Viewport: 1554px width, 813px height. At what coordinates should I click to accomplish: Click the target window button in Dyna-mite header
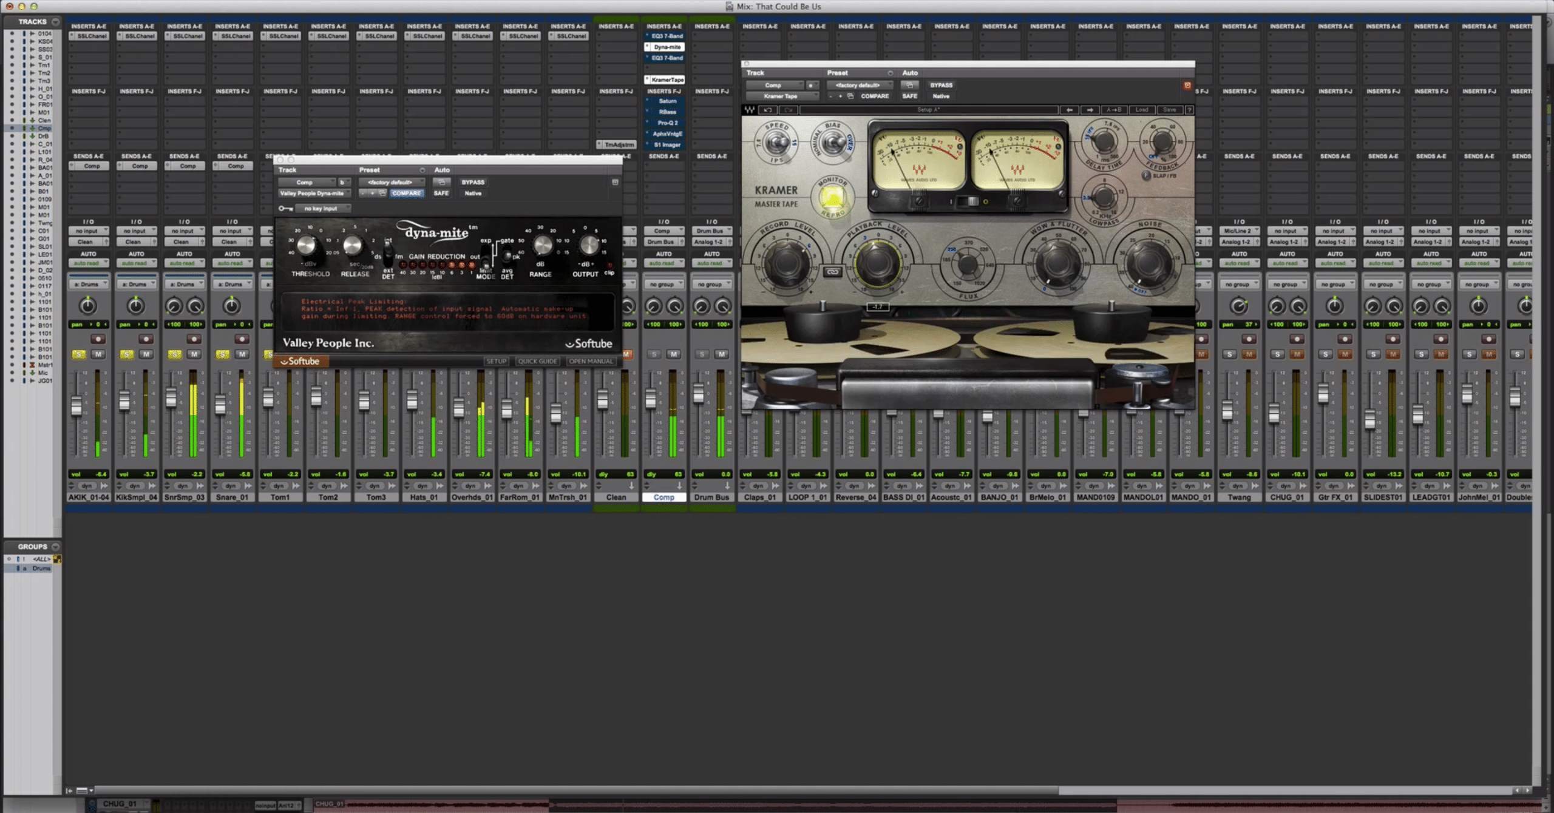(614, 182)
